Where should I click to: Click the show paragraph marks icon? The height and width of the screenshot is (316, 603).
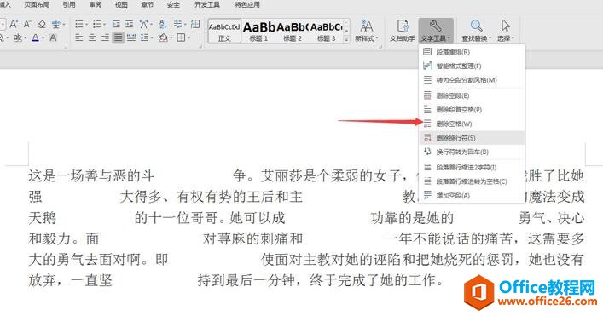(x=177, y=25)
